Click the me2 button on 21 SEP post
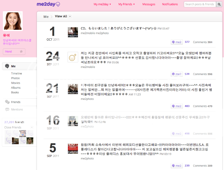 point(177,106)
